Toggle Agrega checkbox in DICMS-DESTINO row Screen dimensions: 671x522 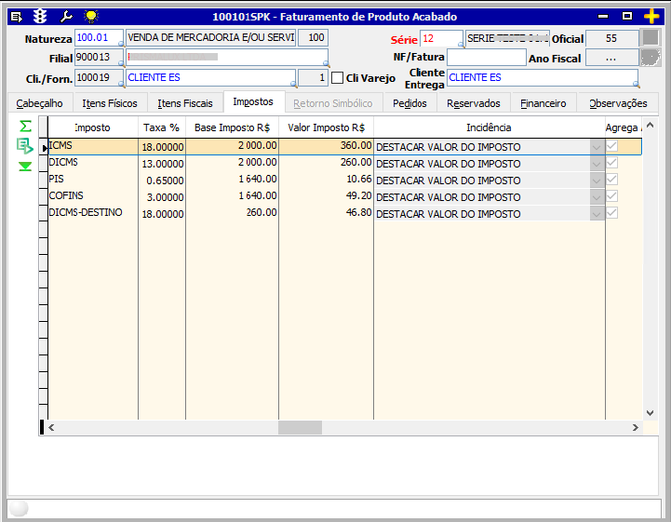pos(612,213)
